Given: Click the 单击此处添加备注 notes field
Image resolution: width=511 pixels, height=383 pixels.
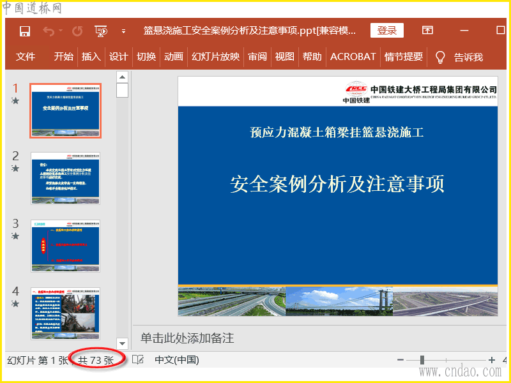Looking at the screenshot, I should point(187,338).
